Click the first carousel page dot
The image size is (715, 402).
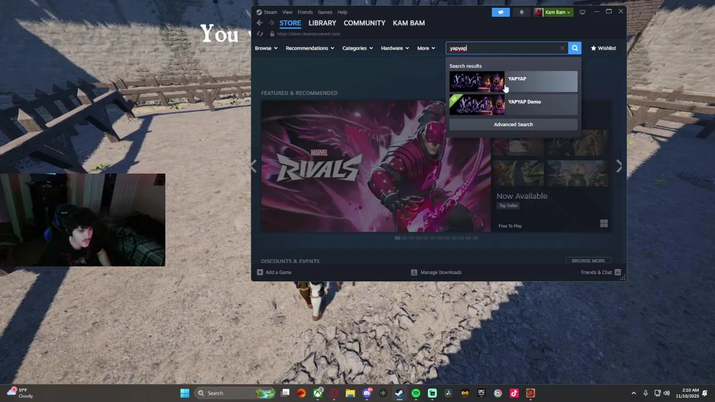coord(397,238)
